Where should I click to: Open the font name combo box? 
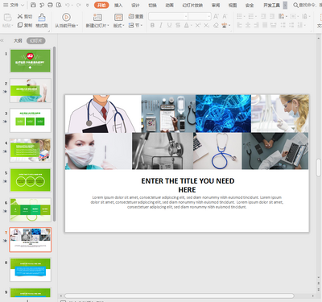[168, 16]
